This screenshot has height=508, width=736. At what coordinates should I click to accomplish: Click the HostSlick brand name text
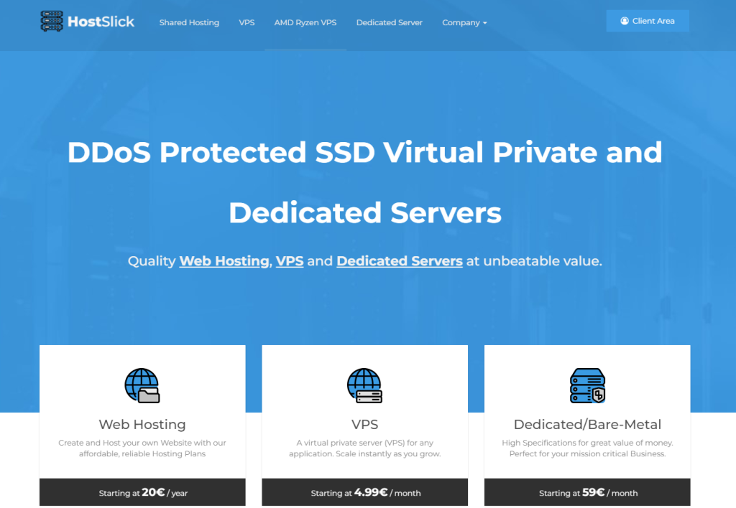click(101, 22)
